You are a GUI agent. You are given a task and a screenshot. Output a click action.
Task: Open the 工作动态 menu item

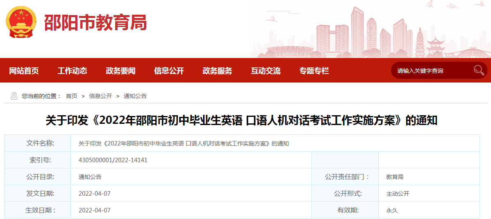(72, 71)
